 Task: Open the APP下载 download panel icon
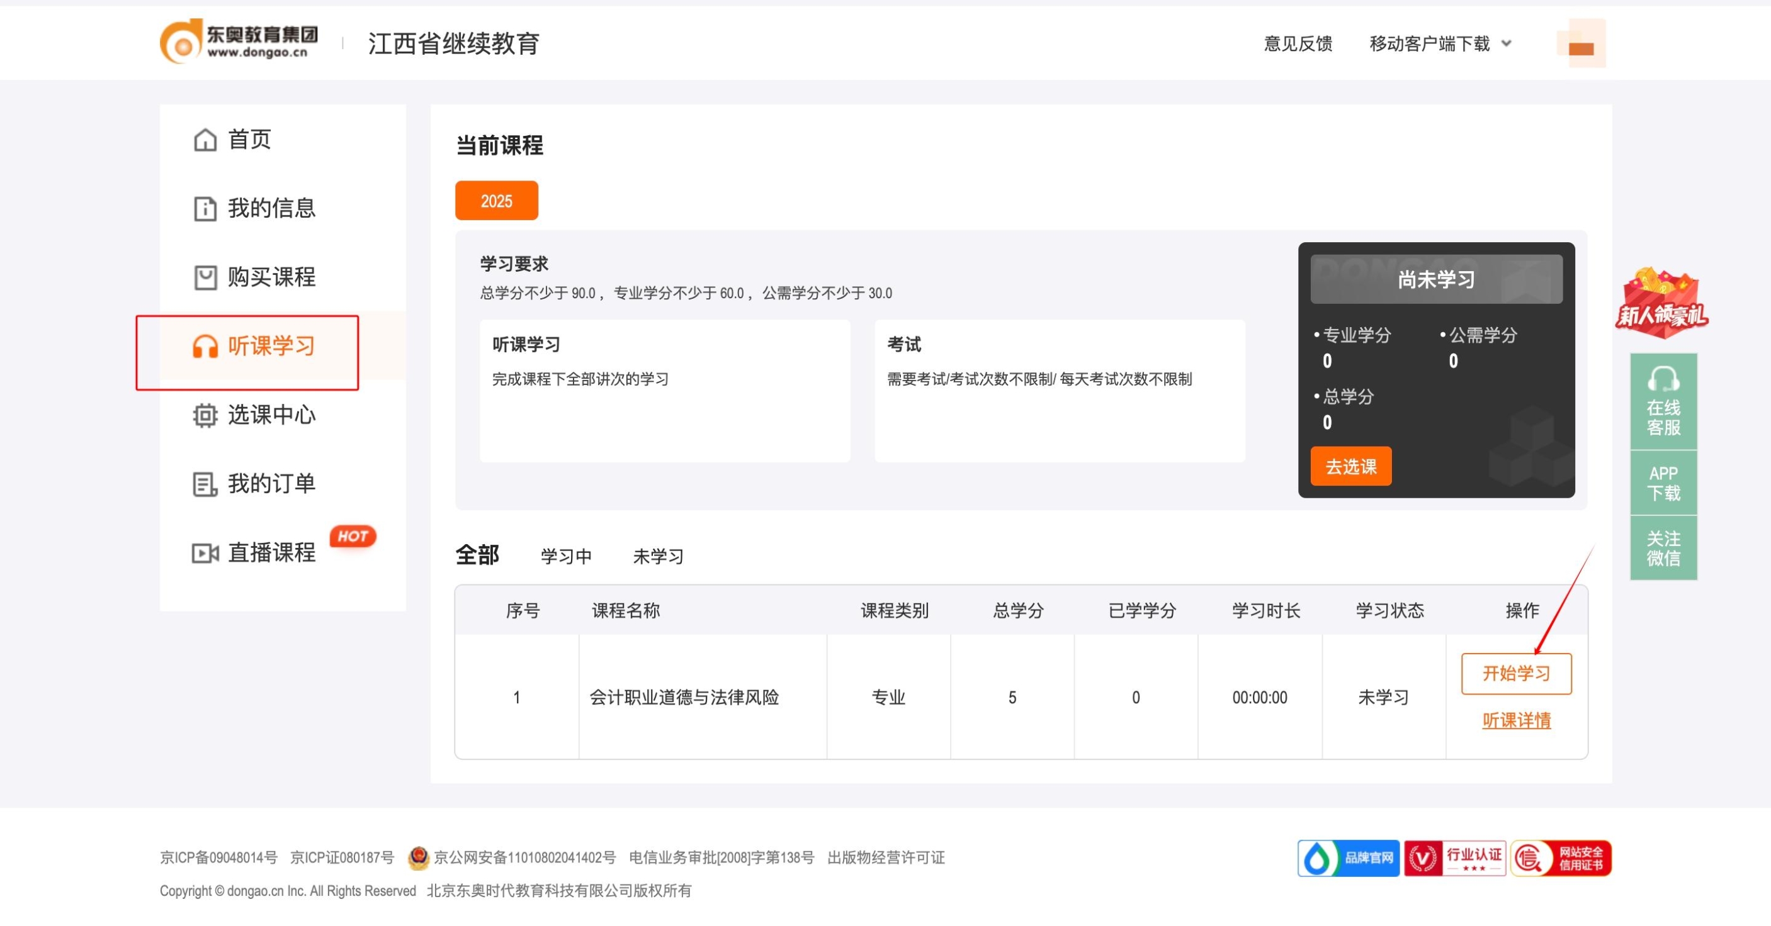[x=1663, y=481]
